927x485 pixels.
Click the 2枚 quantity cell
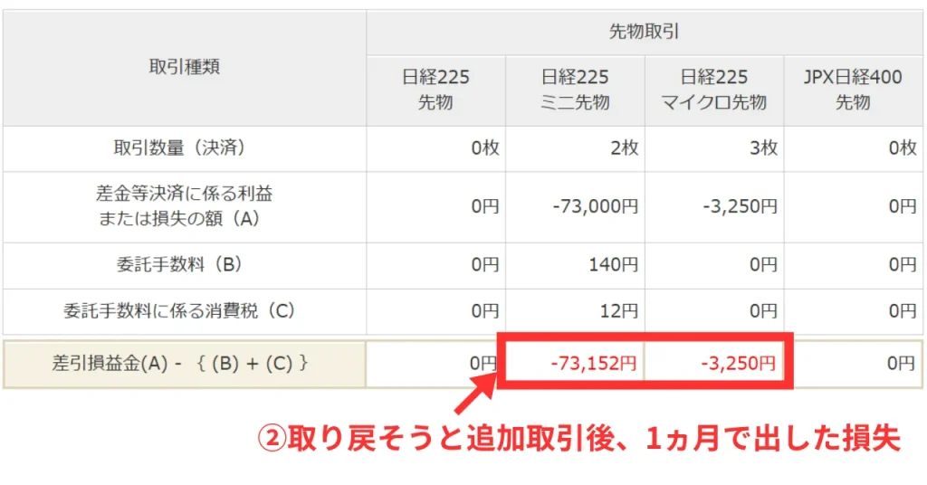click(x=624, y=148)
